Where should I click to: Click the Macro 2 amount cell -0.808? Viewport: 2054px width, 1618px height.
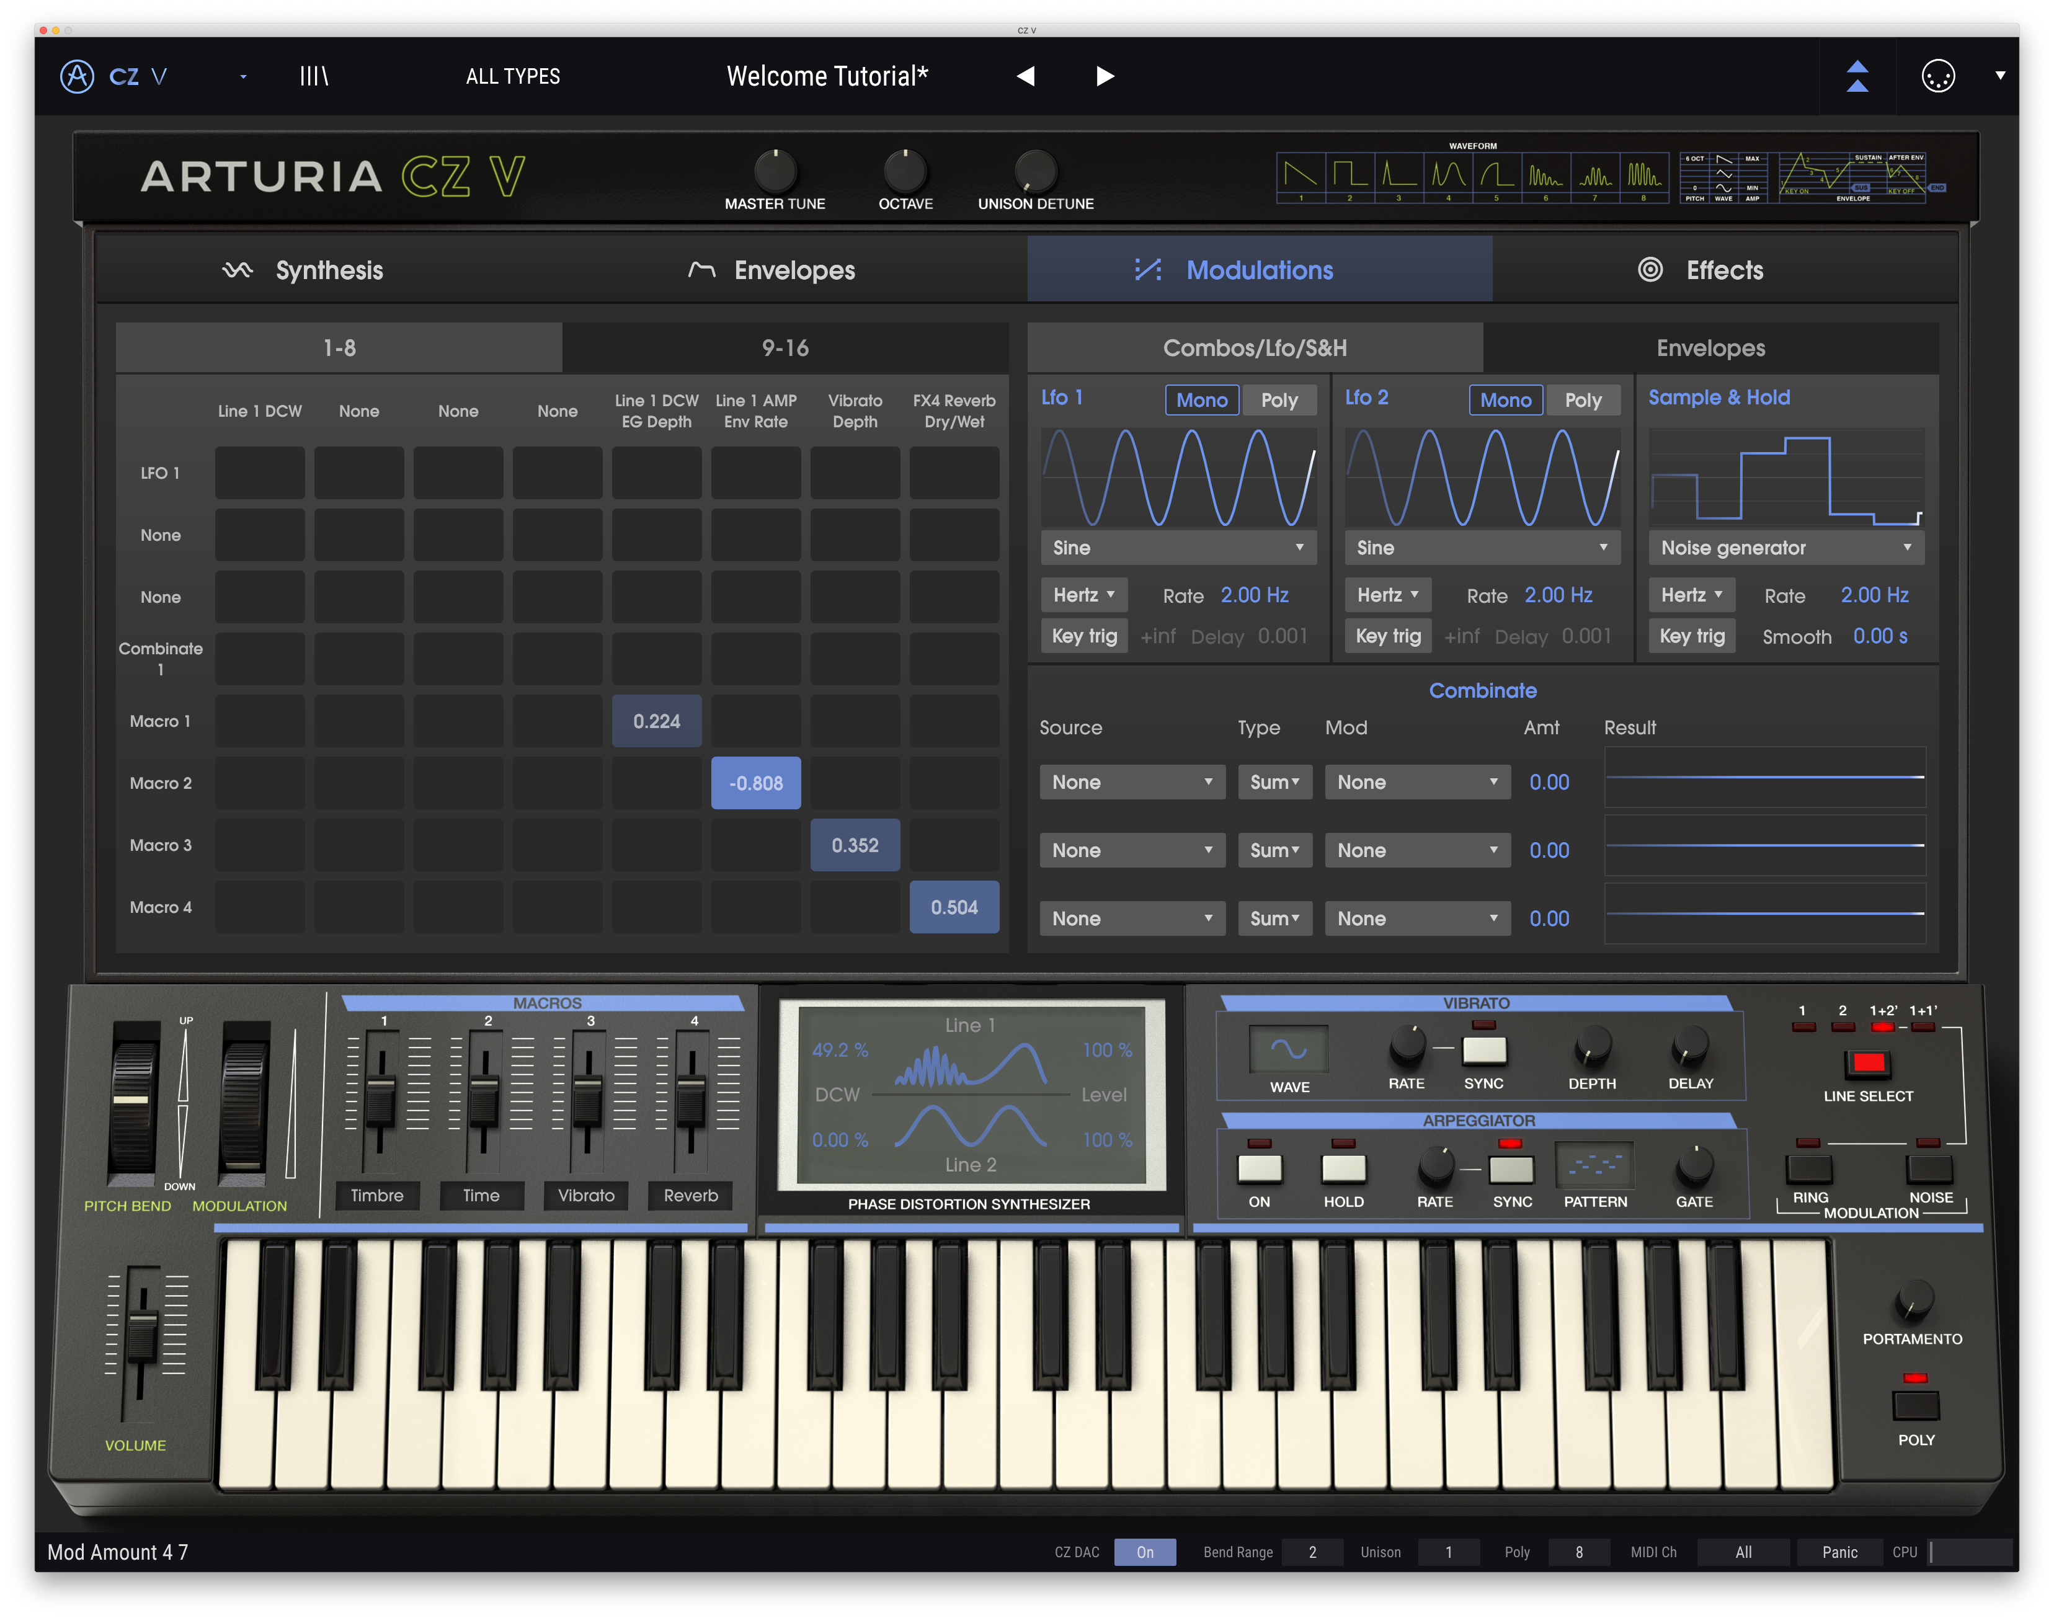click(755, 783)
